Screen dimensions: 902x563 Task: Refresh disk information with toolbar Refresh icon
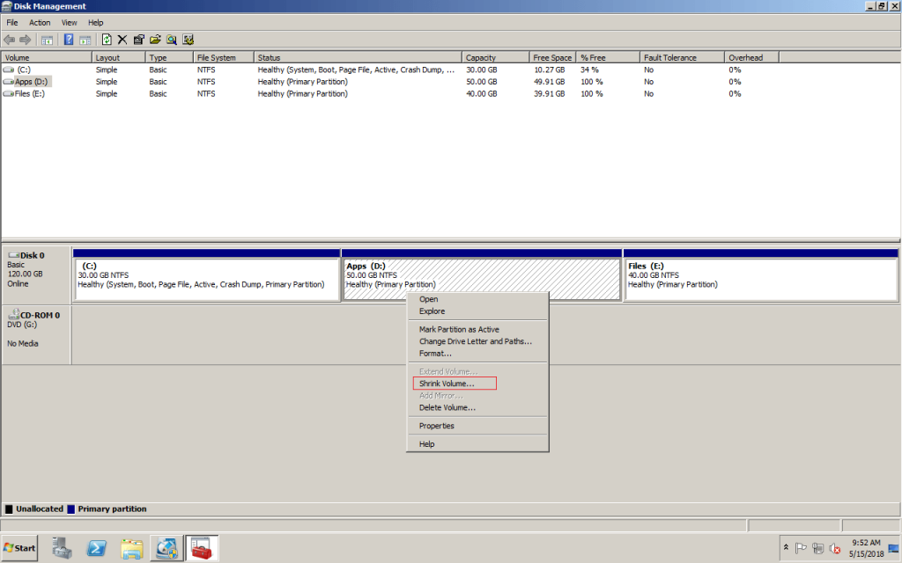[106, 39]
